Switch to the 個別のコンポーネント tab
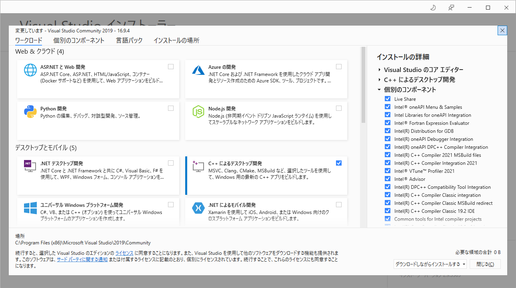This screenshot has height=288, width=516. point(79,40)
